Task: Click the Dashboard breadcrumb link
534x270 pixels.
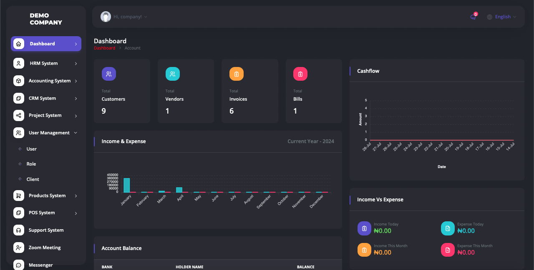Action: (x=104, y=48)
